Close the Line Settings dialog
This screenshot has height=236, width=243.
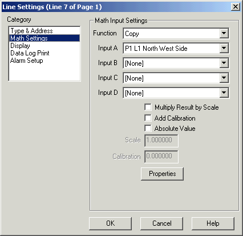[x=236, y=7]
